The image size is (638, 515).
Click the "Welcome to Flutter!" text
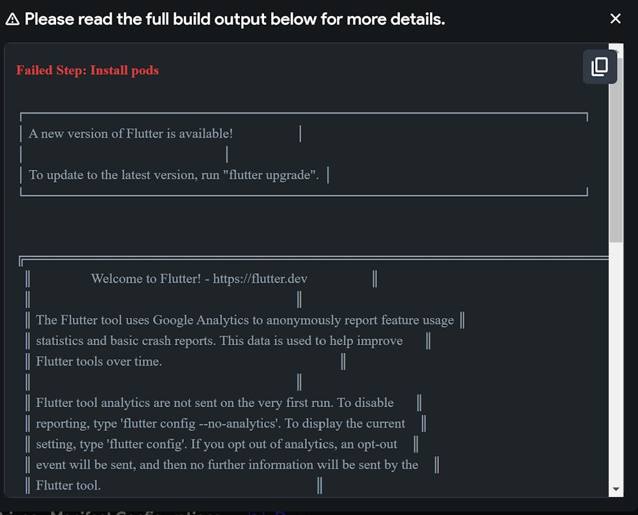click(x=145, y=279)
